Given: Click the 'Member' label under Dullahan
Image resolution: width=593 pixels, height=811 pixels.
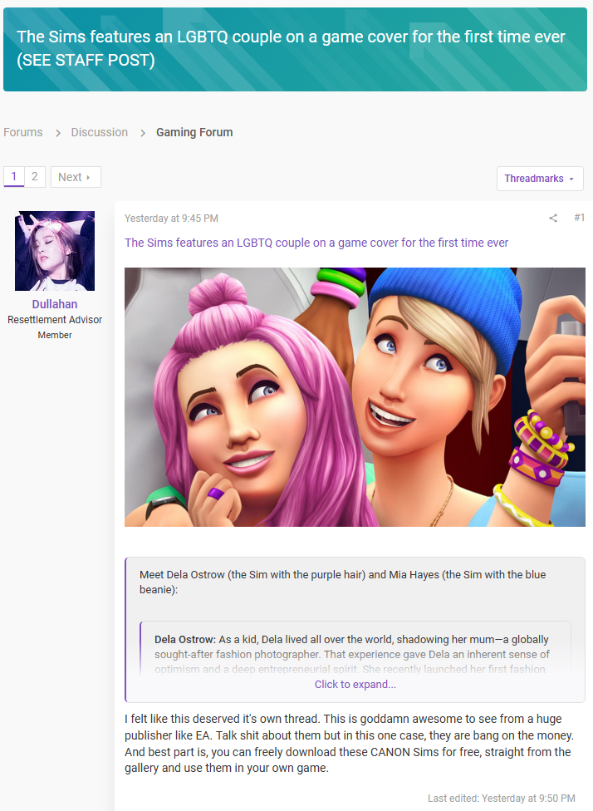Looking at the screenshot, I should click(x=55, y=335).
